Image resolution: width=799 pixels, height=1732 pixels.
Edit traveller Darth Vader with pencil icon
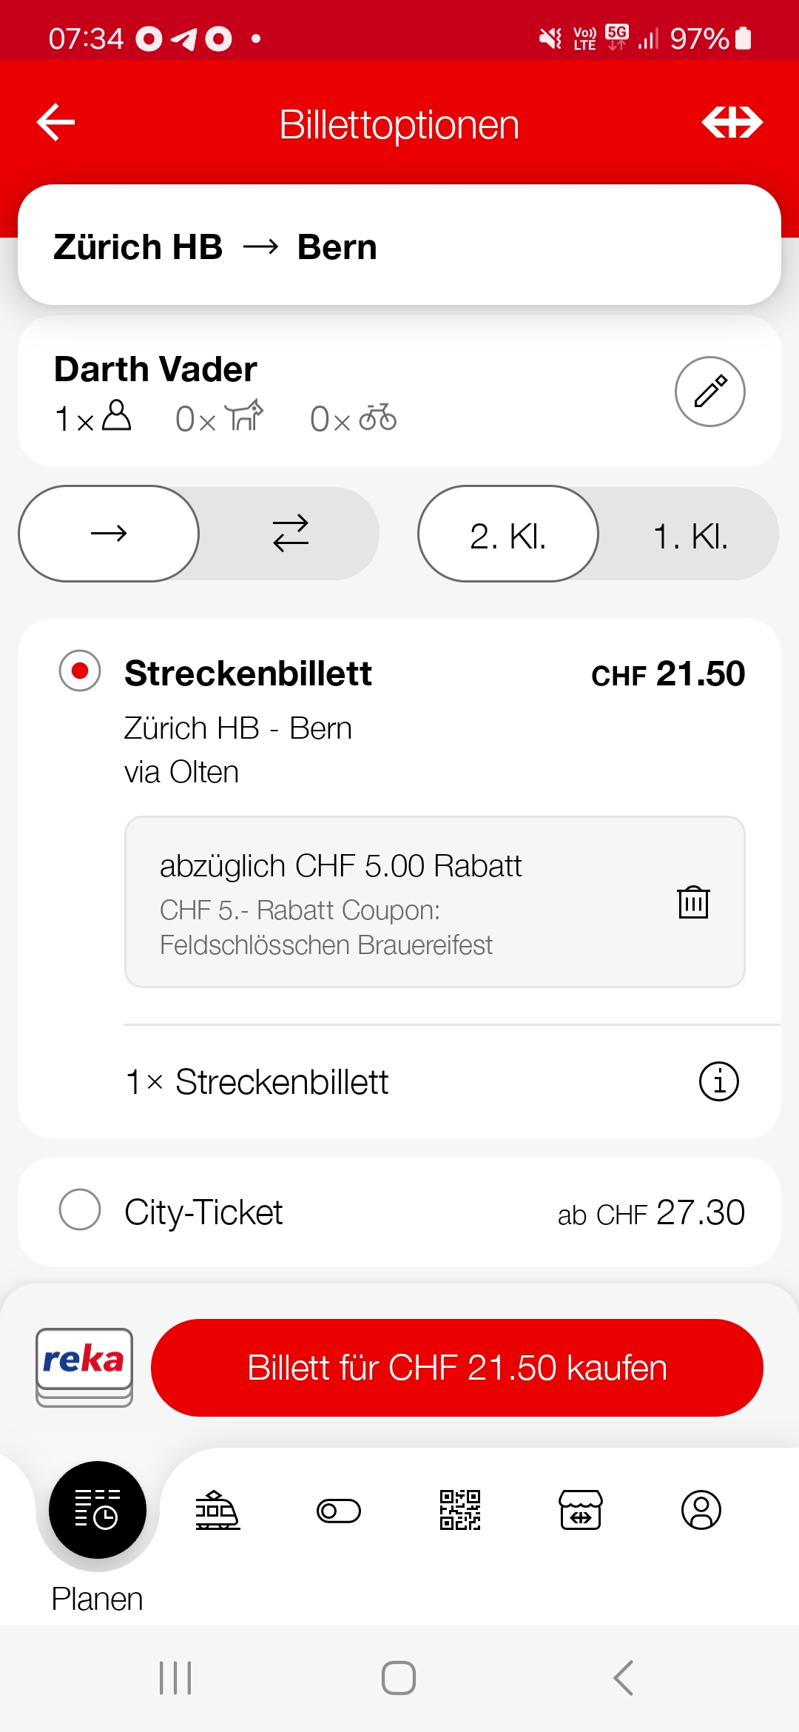709,392
